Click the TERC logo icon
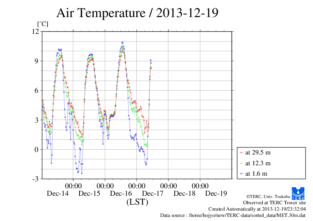This screenshot has height=221, width=313. 298,193
